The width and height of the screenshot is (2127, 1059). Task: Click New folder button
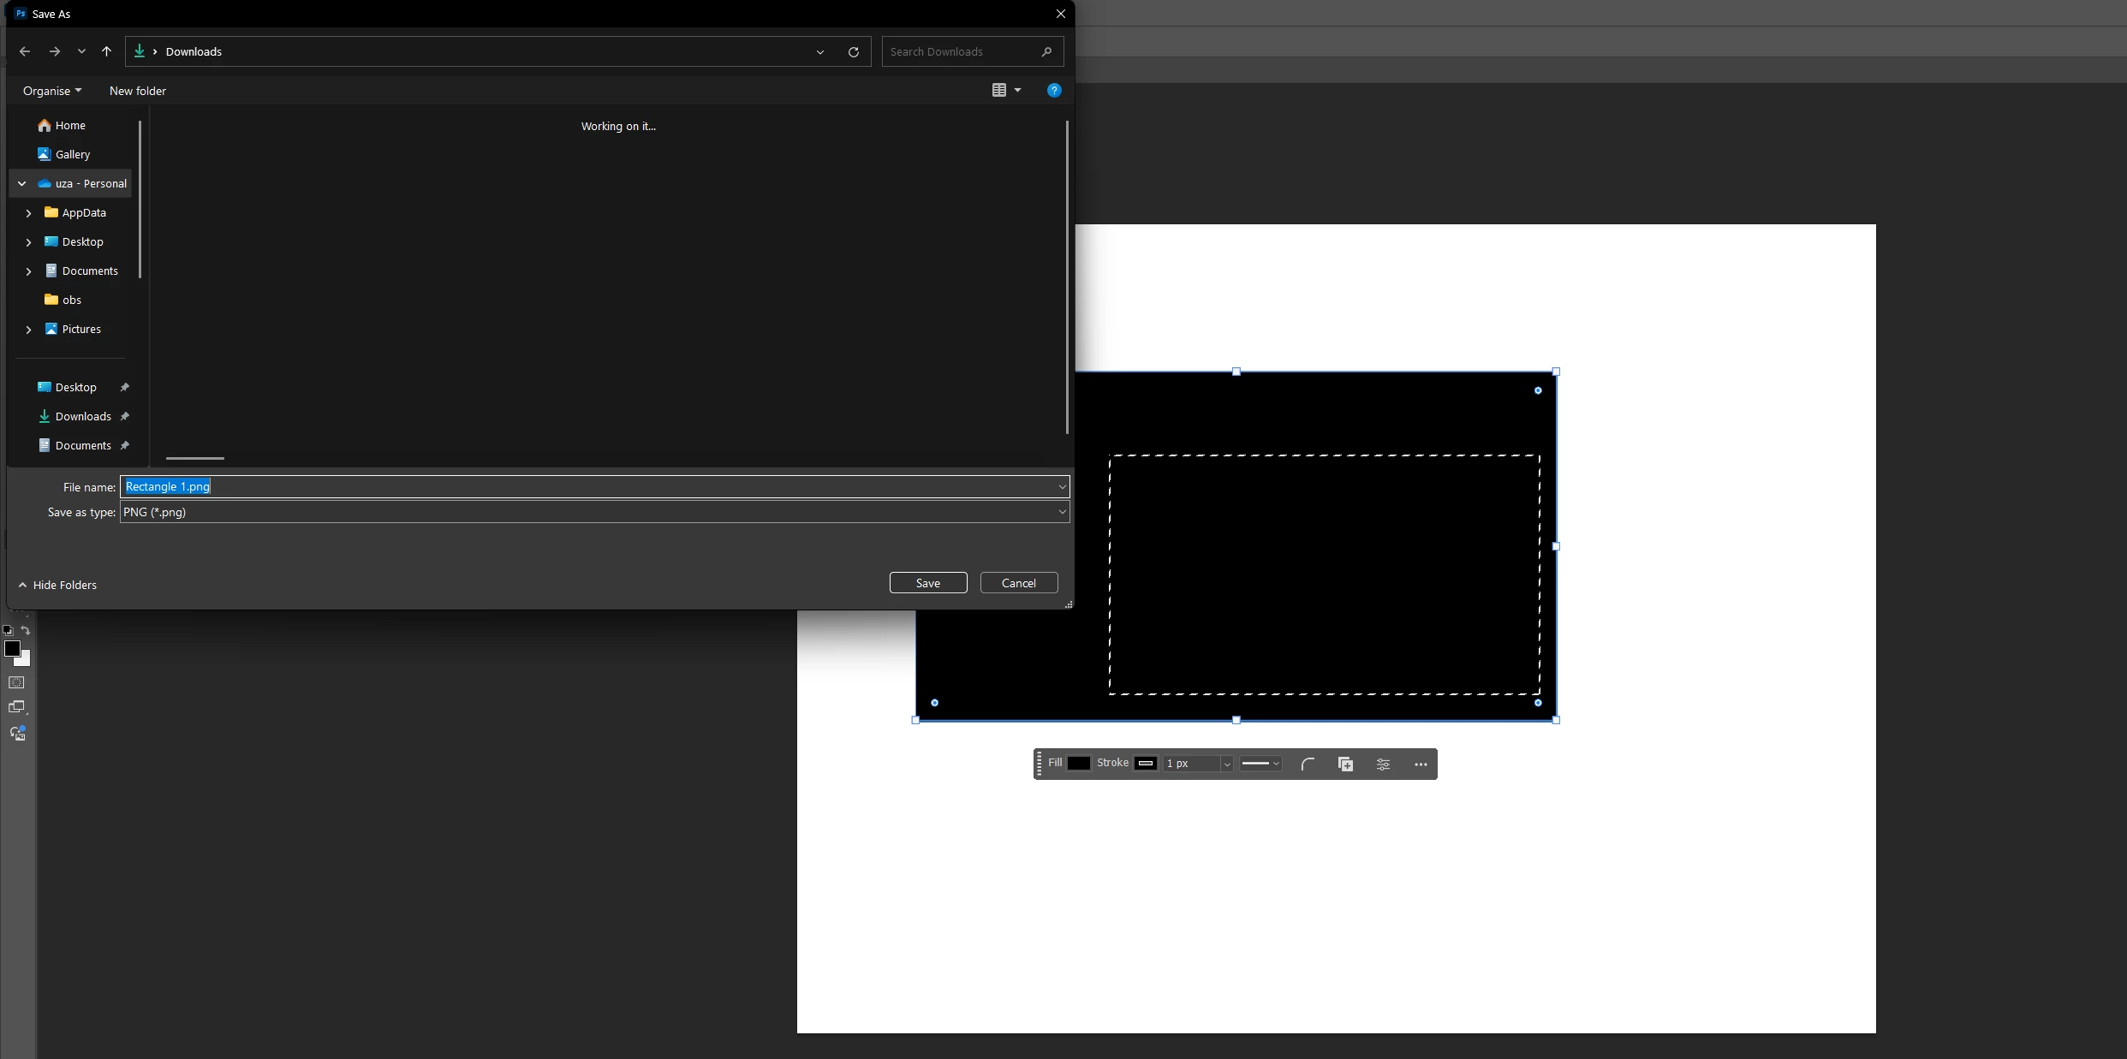coord(138,91)
